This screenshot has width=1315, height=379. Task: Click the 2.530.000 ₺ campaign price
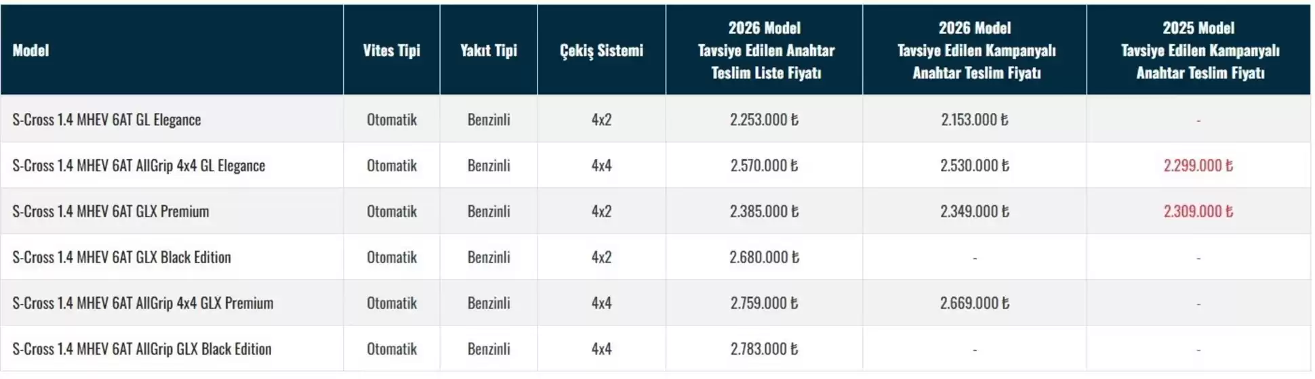974,166
